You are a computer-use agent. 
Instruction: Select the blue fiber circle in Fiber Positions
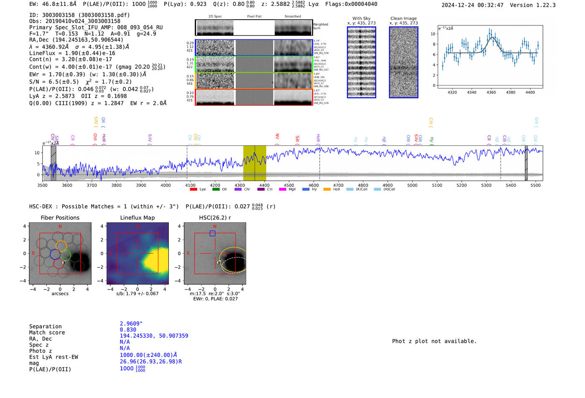pyautogui.click(x=55, y=254)
